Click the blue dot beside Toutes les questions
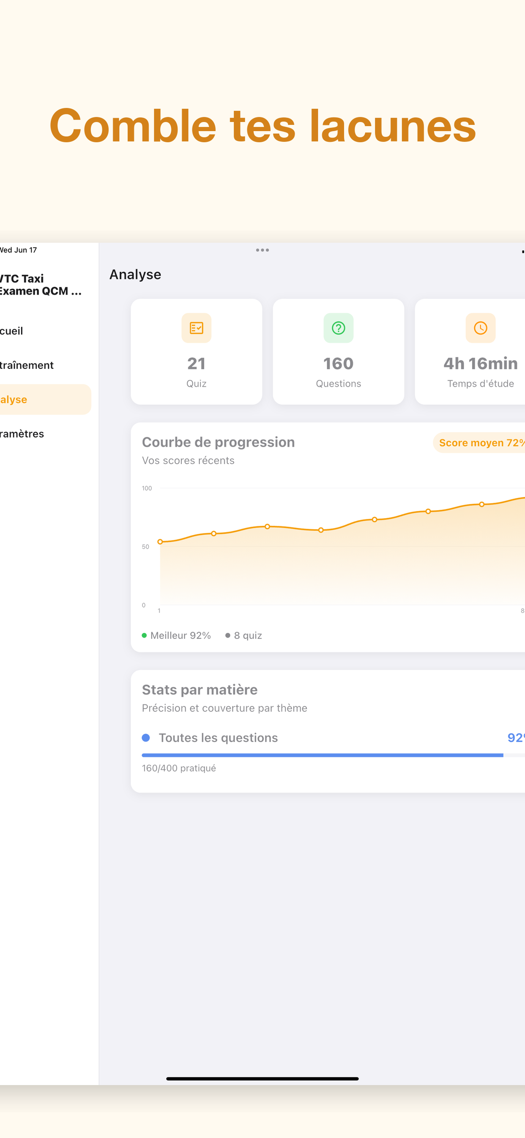 146,738
